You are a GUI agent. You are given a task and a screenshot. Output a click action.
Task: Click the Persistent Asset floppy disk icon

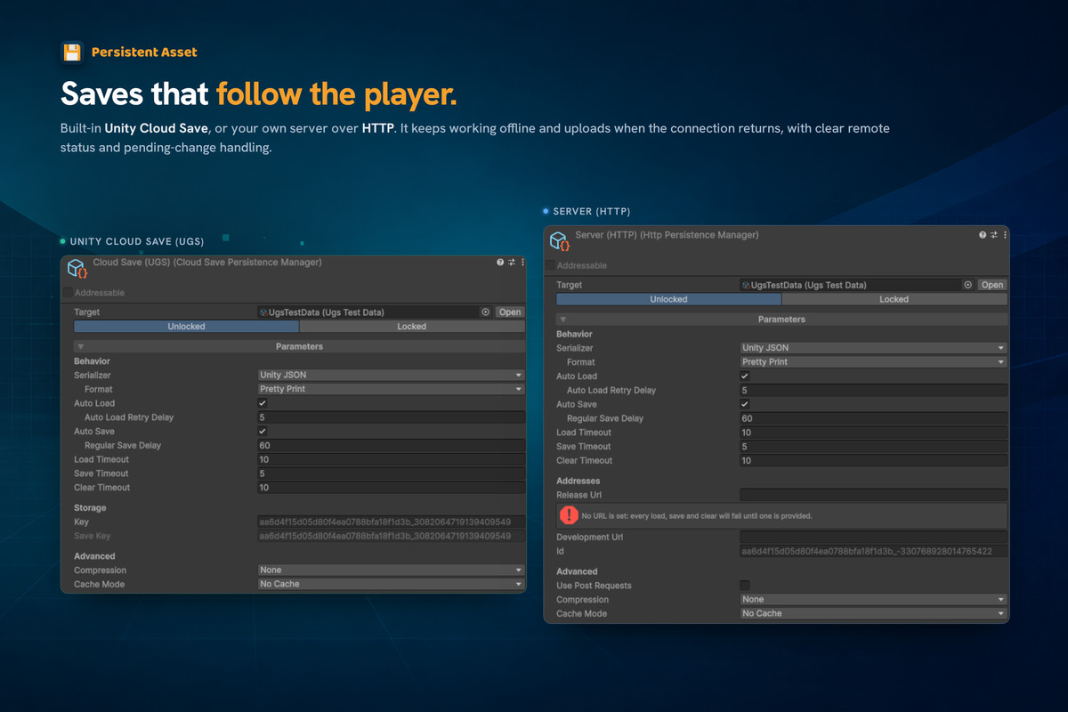click(72, 52)
